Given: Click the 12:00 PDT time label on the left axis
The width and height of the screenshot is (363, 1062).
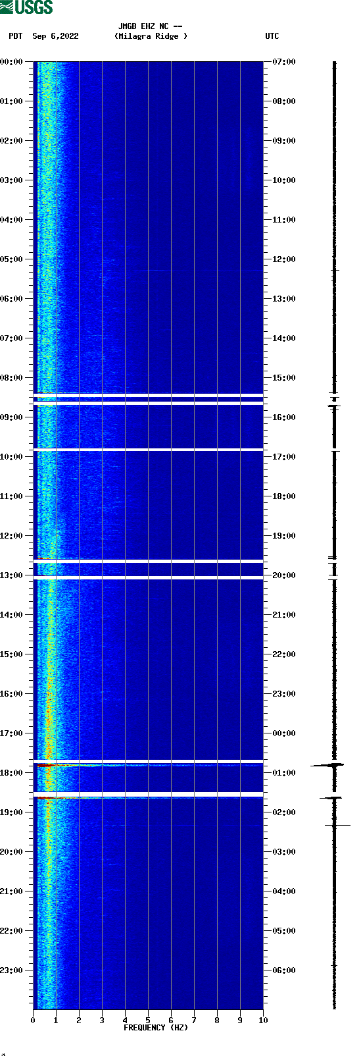Looking at the screenshot, I should pyautogui.click(x=12, y=536).
